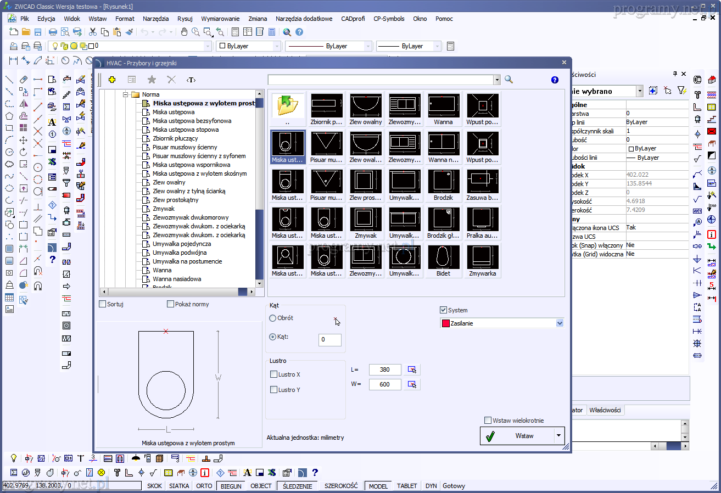Click the Save diskette icon in toolbar

pyautogui.click(x=38, y=32)
